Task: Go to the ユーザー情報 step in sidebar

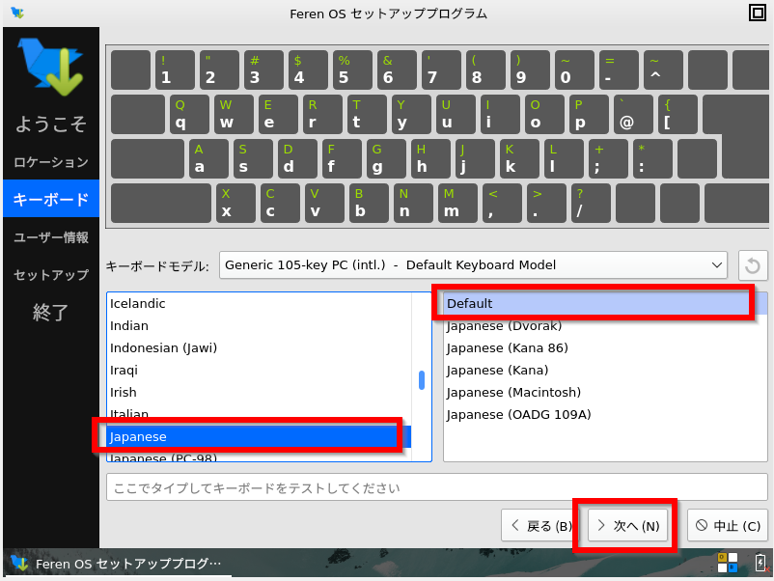Action: (51, 237)
